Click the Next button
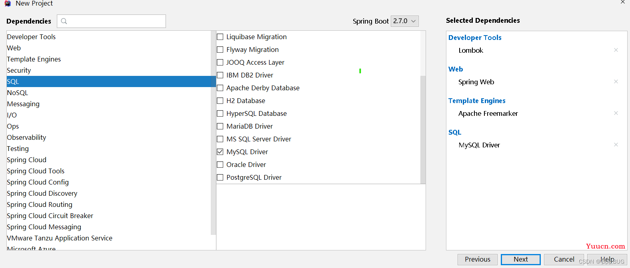This screenshot has height=268, width=630. (x=521, y=259)
